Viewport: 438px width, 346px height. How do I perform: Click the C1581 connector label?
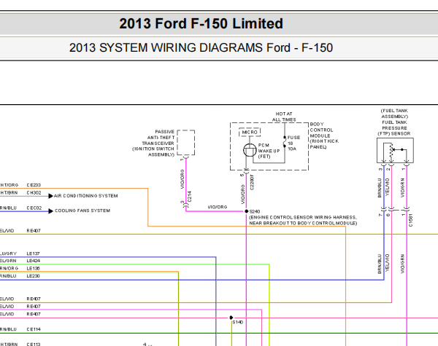click(410, 220)
